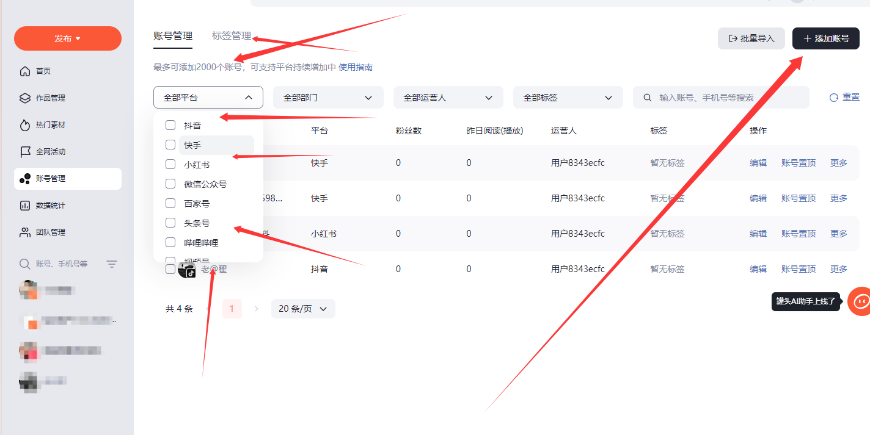
Task: Open the 使用指南 link
Action: click(356, 67)
